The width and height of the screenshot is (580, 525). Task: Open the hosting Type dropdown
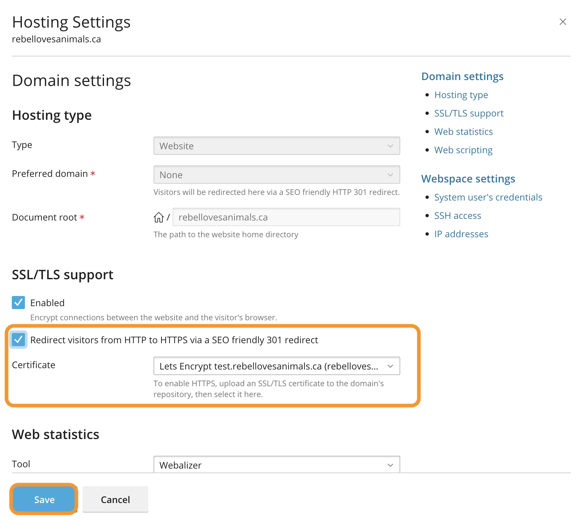click(277, 146)
